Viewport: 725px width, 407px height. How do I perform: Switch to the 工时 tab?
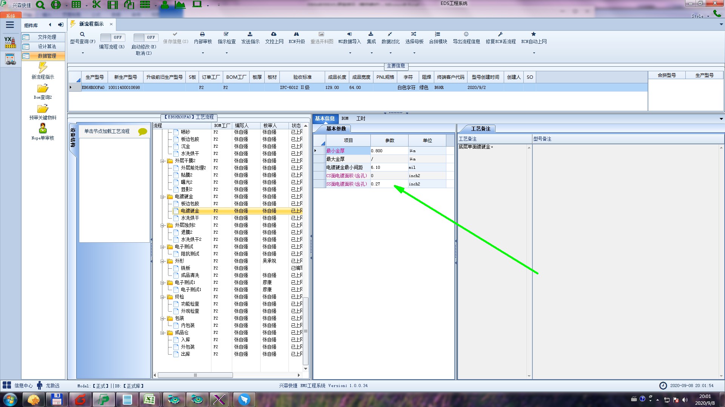point(361,118)
